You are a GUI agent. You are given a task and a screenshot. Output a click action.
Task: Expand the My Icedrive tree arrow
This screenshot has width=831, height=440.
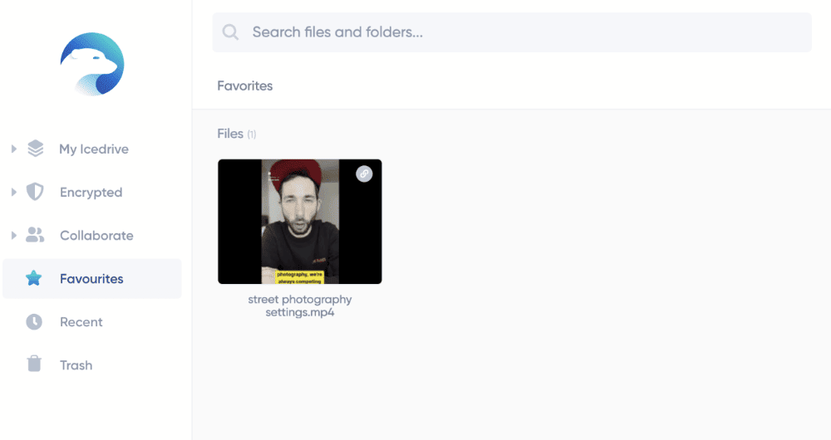click(x=14, y=149)
